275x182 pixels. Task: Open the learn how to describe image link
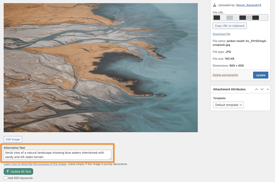click(35, 164)
